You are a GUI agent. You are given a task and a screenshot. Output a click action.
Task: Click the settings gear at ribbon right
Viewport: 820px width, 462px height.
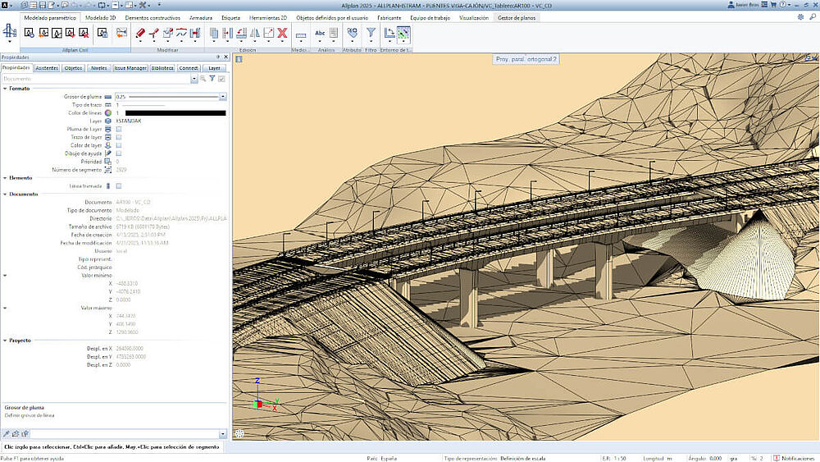tap(801, 16)
